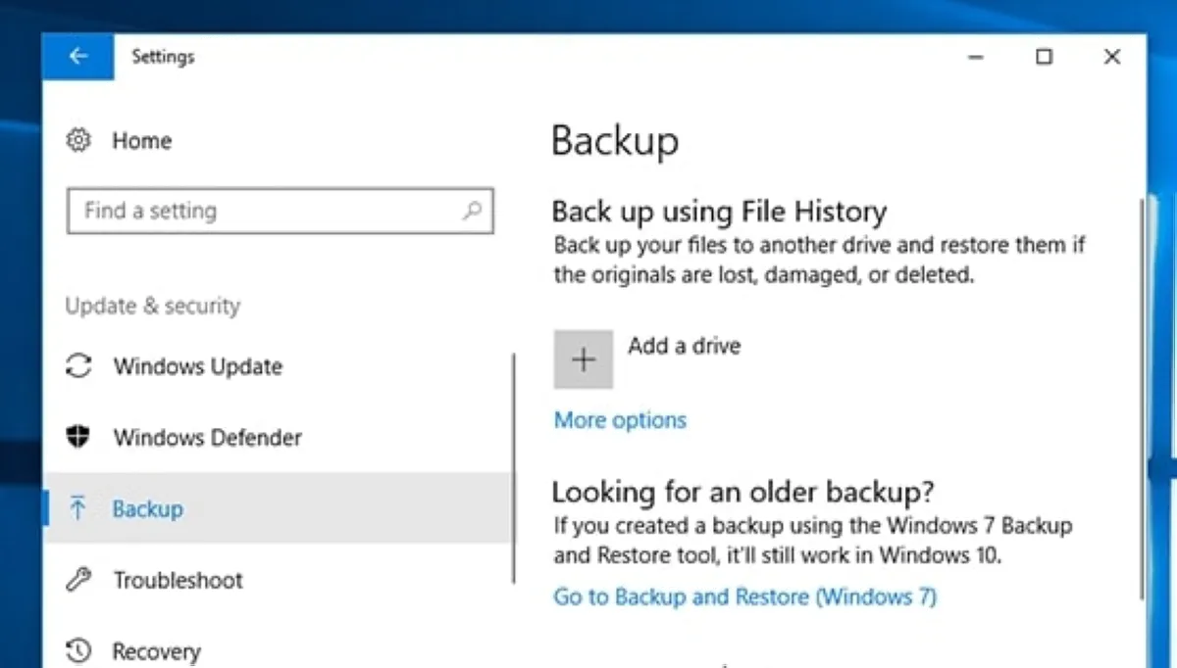The height and width of the screenshot is (668, 1177).
Task: Click the sidebar navigation scrollbar
Action: click(513, 470)
